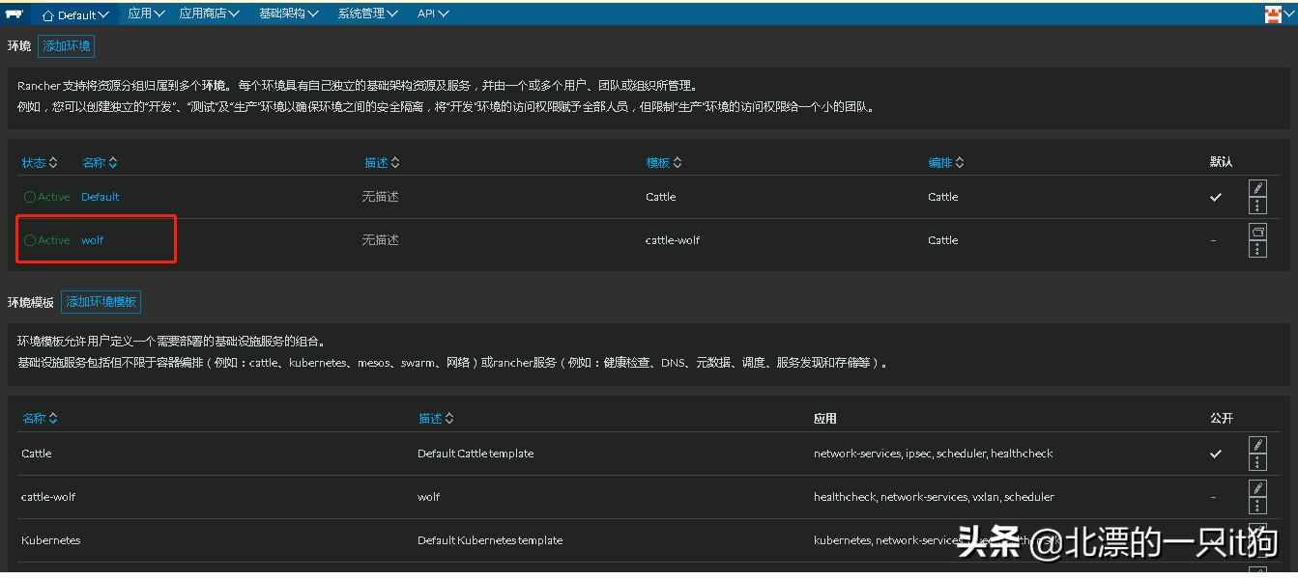Click the Rancher cow logo icon
1298x578 pixels.
14,14
